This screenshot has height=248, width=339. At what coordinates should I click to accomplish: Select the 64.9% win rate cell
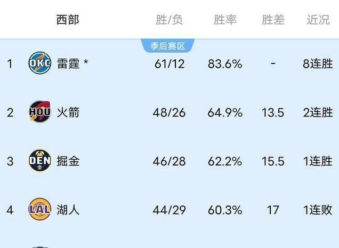225,113
